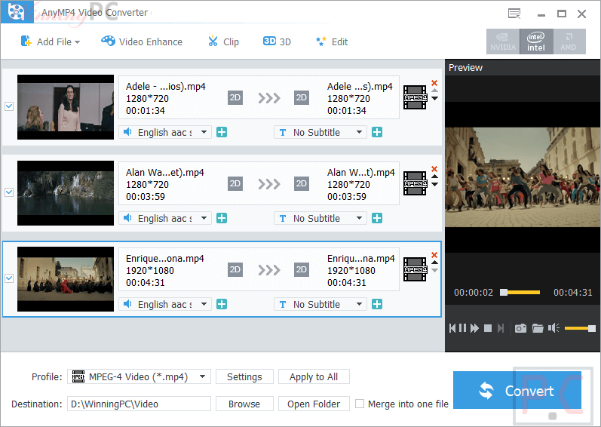Remove the Alan Walker video with red X
601x427 pixels.
tap(434, 169)
